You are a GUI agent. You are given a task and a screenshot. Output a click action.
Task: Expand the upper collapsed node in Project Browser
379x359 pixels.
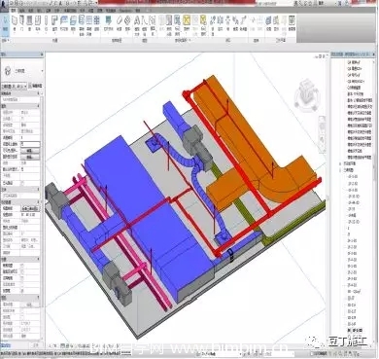tap(340, 163)
